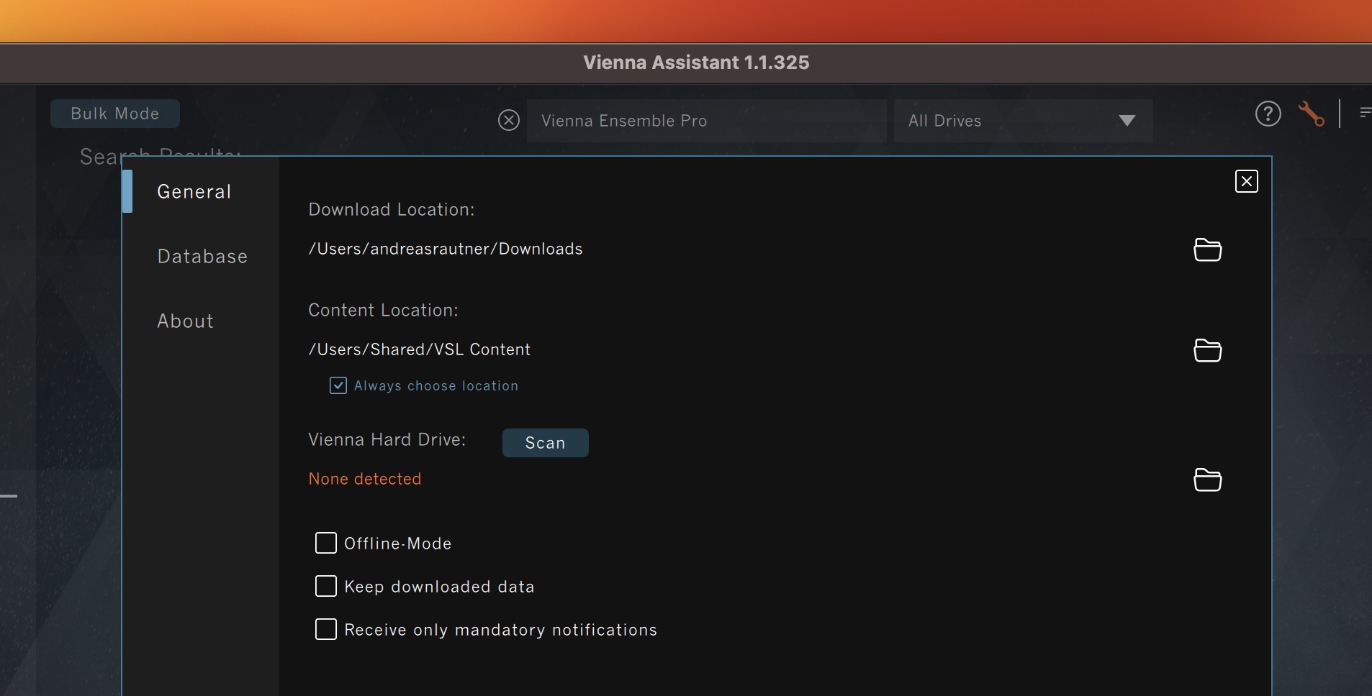Image resolution: width=1372 pixels, height=696 pixels.
Task: Open the help question mark icon
Action: click(x=1268, y=114)
